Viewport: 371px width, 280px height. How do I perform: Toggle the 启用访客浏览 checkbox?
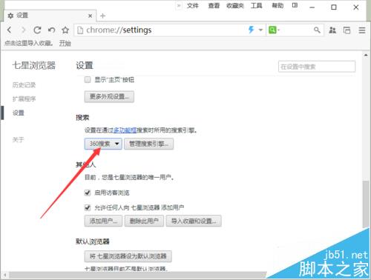(88, 193)
